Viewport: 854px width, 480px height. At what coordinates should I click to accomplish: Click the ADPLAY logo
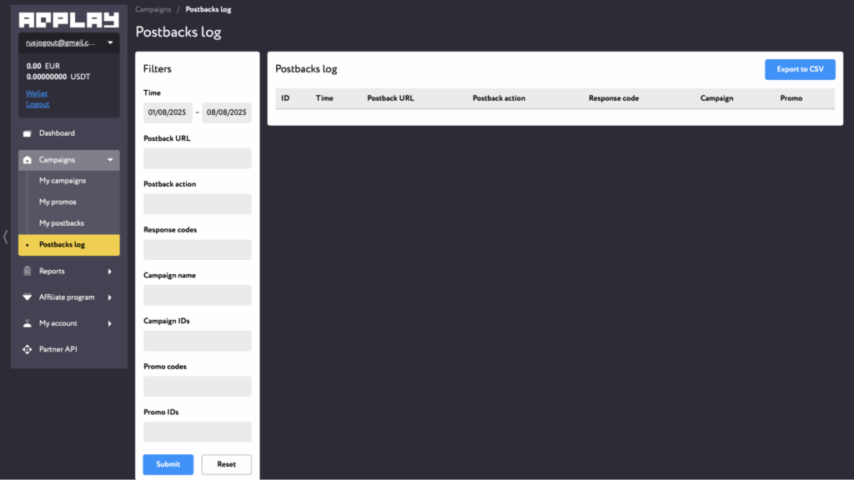tap(69, 20)
